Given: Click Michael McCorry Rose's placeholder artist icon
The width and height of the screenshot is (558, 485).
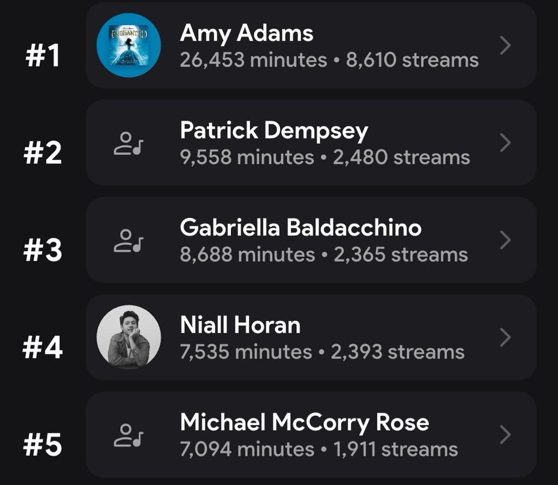Looking at the screenshot, I should (128, 435).
